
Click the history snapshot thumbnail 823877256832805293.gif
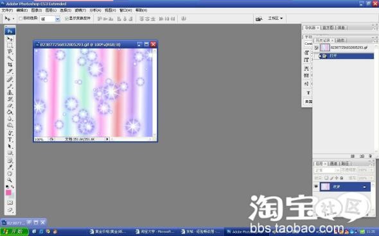coord(325,47)
